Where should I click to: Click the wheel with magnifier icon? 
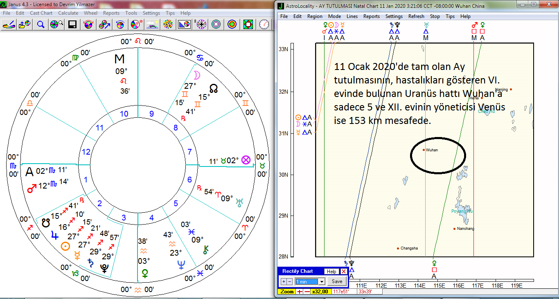[x=56, y=25]
